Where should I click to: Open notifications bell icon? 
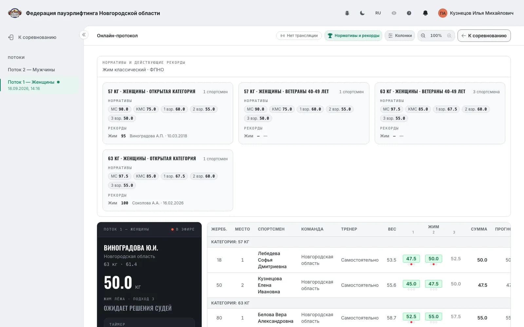point(425,13)
